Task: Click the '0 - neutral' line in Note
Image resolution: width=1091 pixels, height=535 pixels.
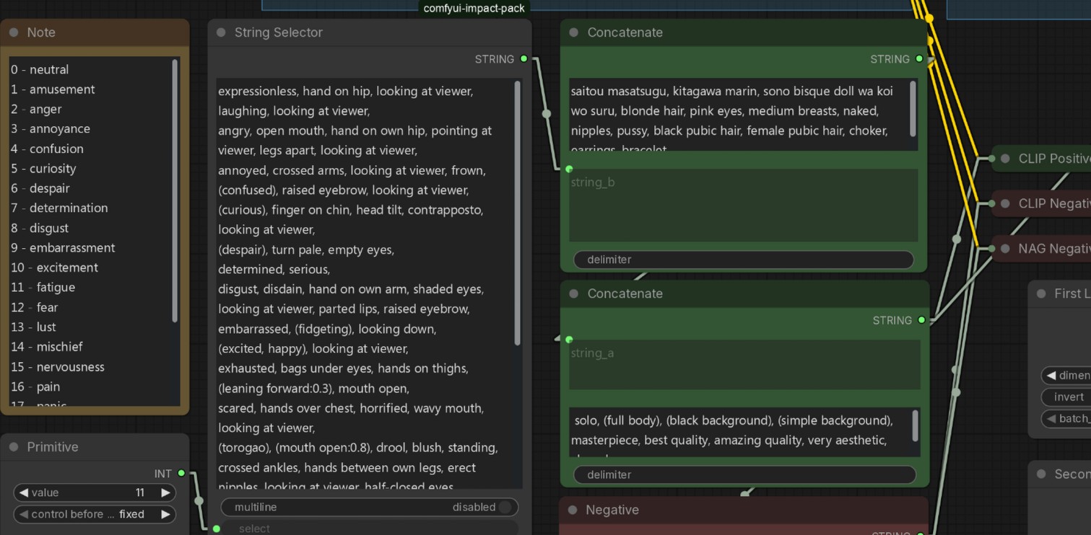Action: (x=40, y=70)
